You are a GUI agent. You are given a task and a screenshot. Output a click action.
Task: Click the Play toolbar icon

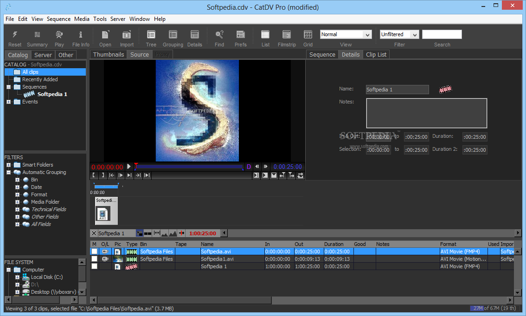click(59, 34)
